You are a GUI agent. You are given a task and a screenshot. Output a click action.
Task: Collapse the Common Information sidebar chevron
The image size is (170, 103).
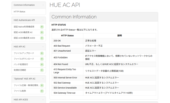point(43,5)
